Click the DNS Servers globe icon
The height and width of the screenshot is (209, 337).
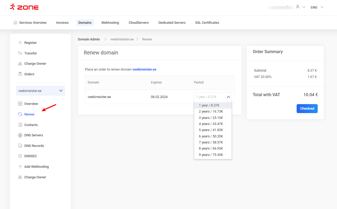tap(20, 135)
